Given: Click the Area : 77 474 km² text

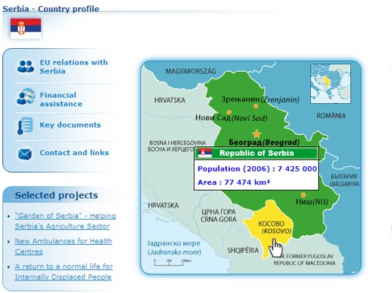Looking at the screenshot, I should point(234,182).
